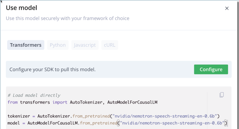Click 'Use this model securely' subtitle text

point(68,18)
